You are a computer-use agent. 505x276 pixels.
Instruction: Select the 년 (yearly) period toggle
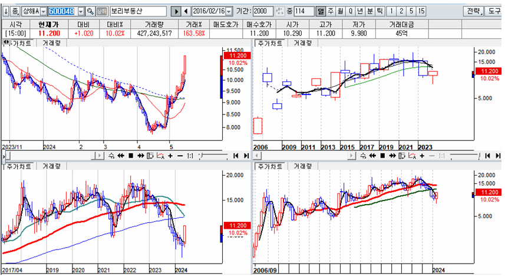pos(360,11)
